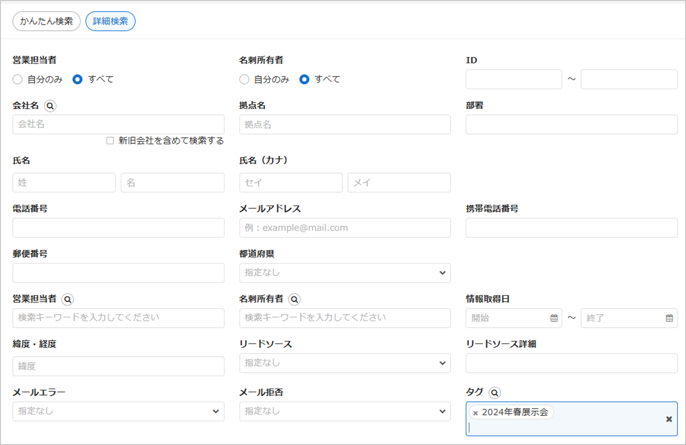The height and width of the screenshot is (445, 686).
Task: Expand the 都道府県 dropdown
Action: [x=345, y=273]
